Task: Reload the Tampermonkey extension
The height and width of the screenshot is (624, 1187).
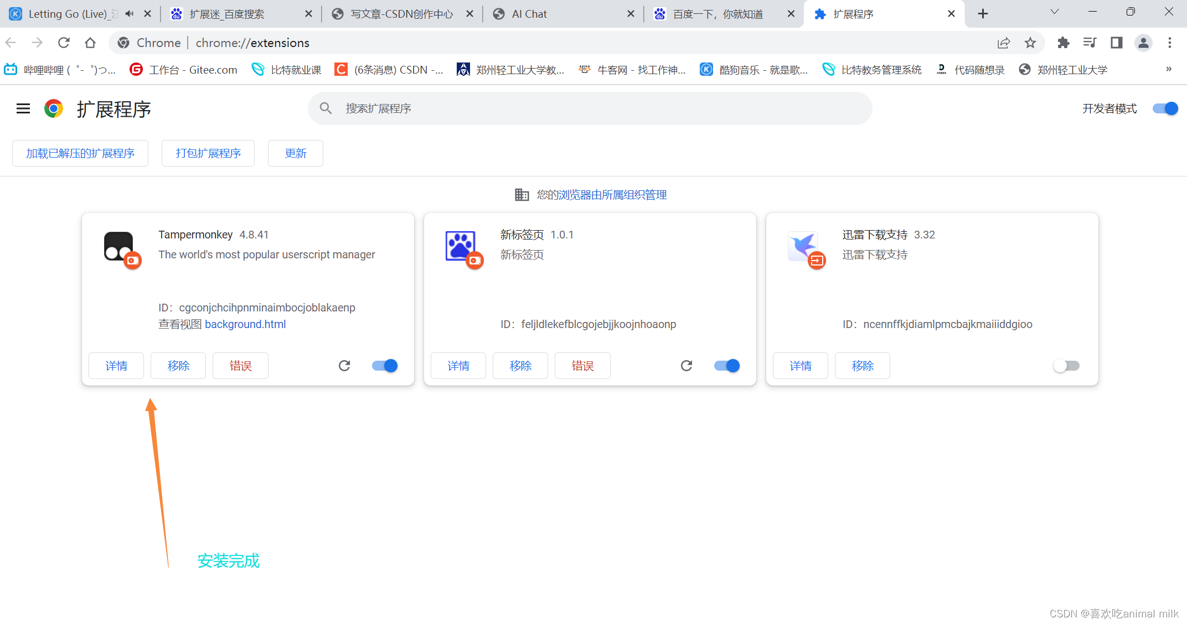Action: 344,366
